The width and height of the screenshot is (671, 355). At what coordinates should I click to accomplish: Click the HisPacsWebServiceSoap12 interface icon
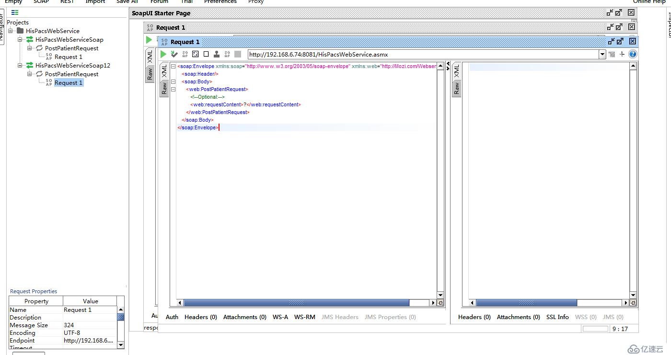click(x=30, y=65)
